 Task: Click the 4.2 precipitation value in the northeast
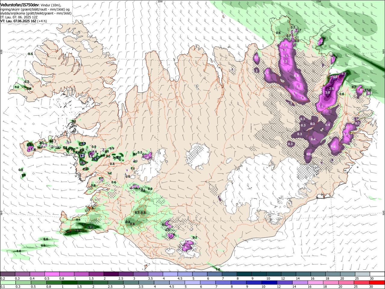pos(335,77)
